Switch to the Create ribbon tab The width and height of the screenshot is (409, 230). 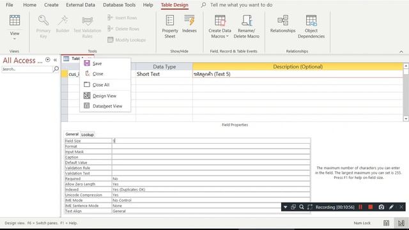(x=51, y=4)
